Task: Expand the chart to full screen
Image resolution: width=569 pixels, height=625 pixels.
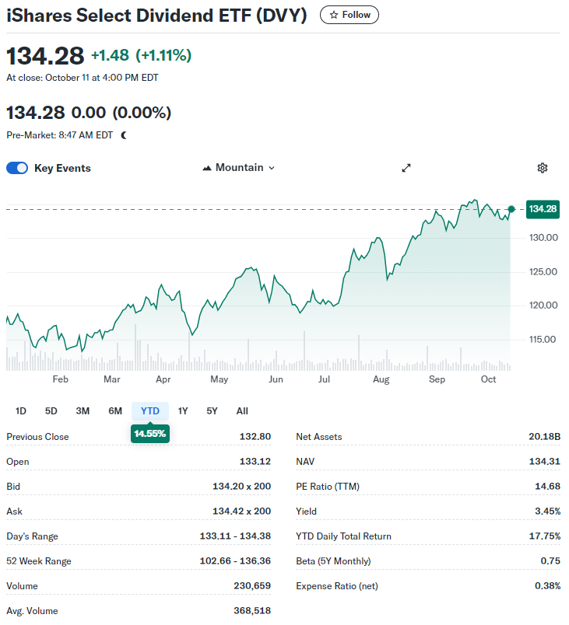Action: click(406, 168)
